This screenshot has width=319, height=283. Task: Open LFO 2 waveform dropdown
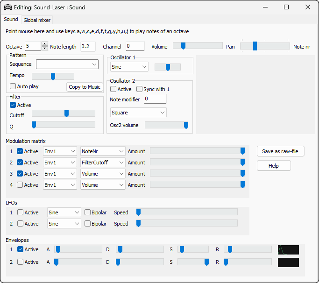pyautogui.click(x=64, y=224)
